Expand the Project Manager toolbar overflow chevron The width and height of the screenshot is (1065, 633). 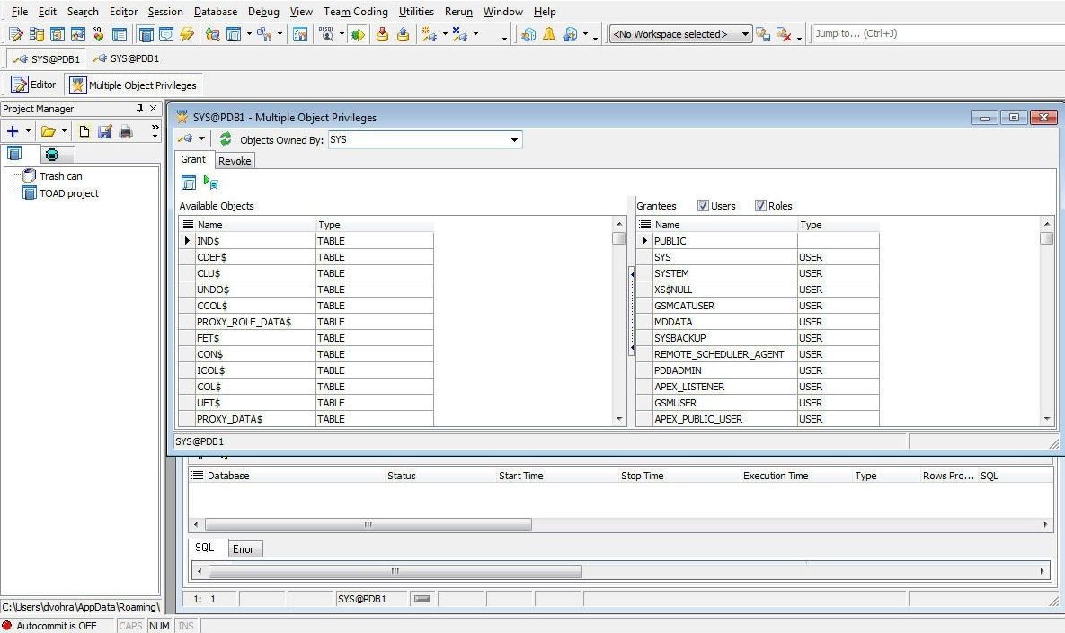click(x=155, y=131)
